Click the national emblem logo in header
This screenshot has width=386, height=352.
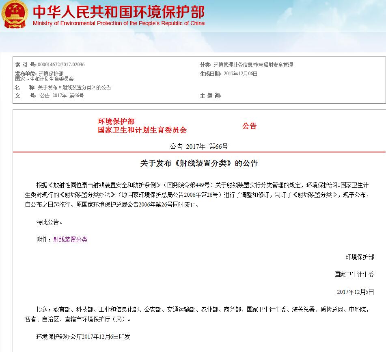tap(15, 15)
